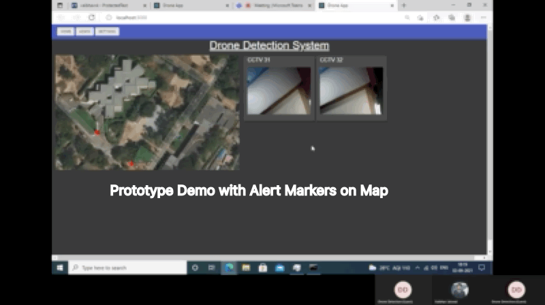This screenshot has height=305, width=545.
Task: Click the left DD participant avatar
Action: pos(403,290)
